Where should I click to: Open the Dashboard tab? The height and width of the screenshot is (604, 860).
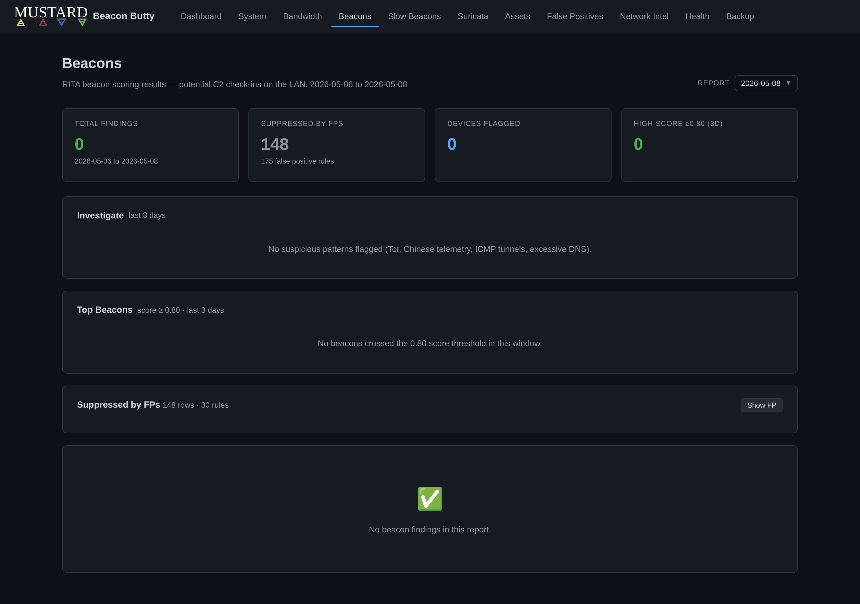tap(201, 16)
